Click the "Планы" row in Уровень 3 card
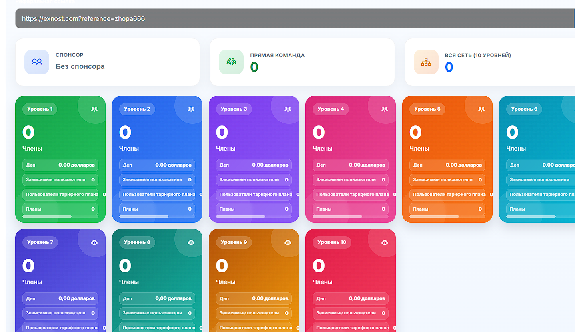575x332 pixels. click(254, 209)
